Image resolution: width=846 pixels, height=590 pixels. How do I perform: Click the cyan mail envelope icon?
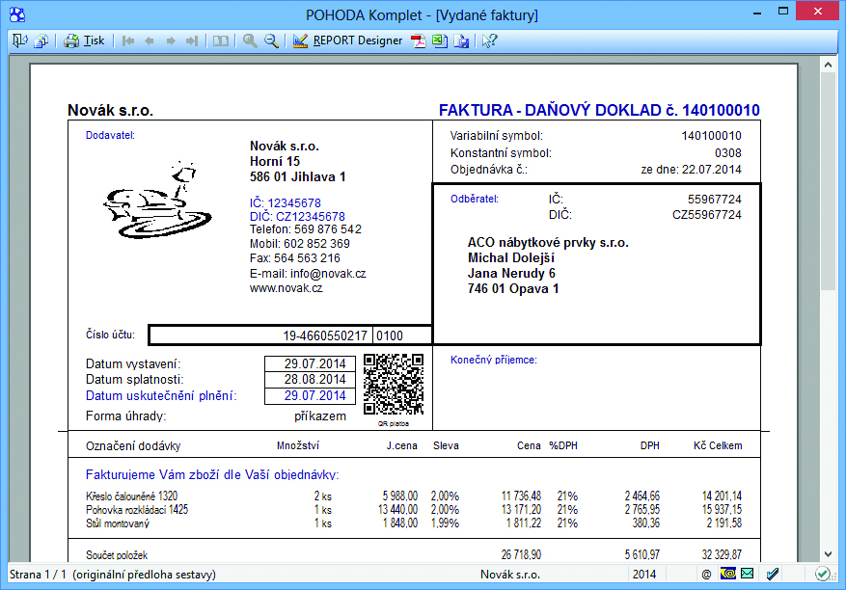(x=748, y=574)
